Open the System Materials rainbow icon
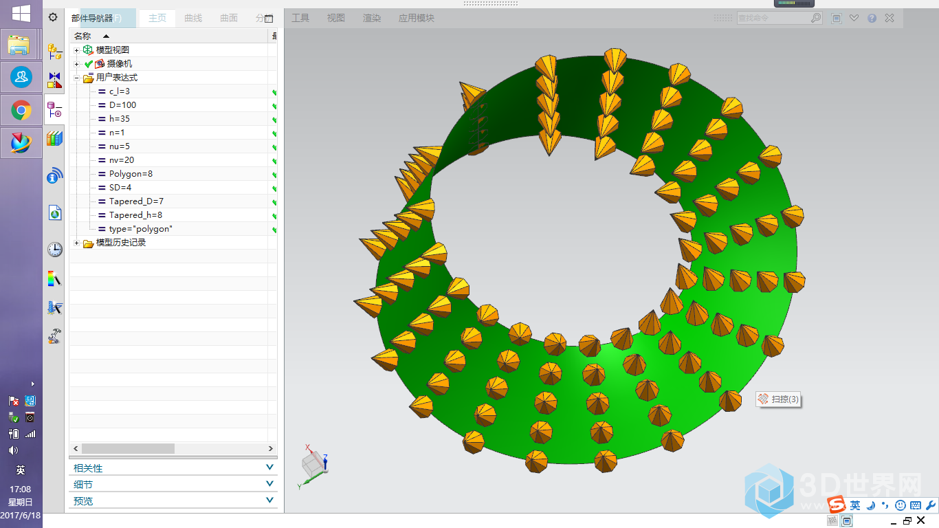The width and height of the screenshot is (939, 528). (54, 278)
